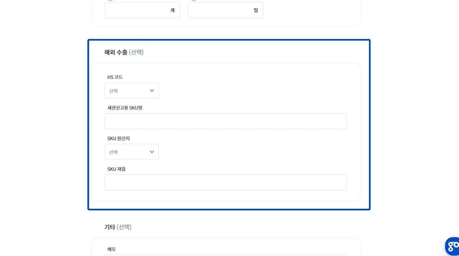Click the (선택) tag beside 해외 수출
The image size is (459, 256).
point(136,52)
